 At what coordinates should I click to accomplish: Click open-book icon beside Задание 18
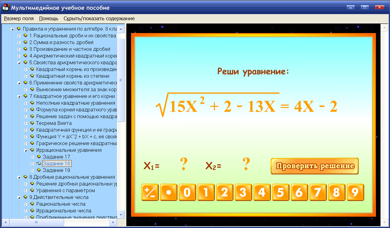39,164
